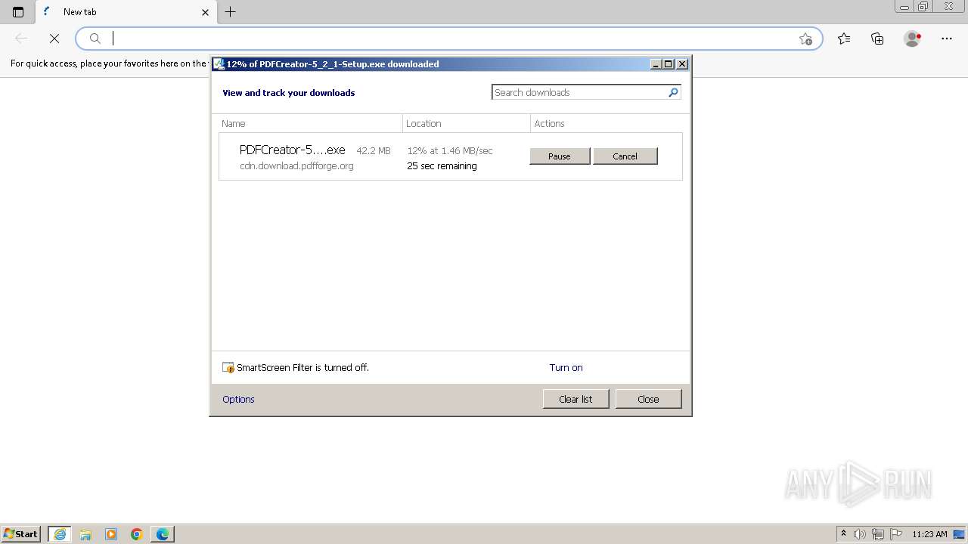Clear the downloads list
Screen dimensions: 968x544
[576, 399]
